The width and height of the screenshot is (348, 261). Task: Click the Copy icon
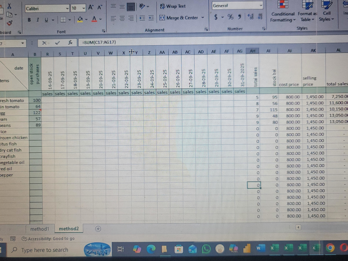[9, 15]
